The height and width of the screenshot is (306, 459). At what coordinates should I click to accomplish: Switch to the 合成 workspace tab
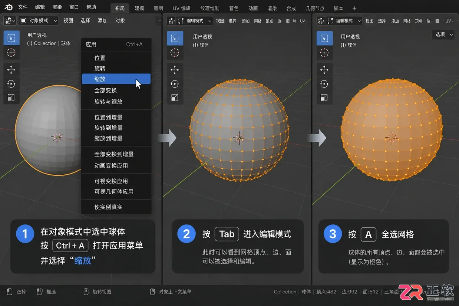click(x=291, y=8)
